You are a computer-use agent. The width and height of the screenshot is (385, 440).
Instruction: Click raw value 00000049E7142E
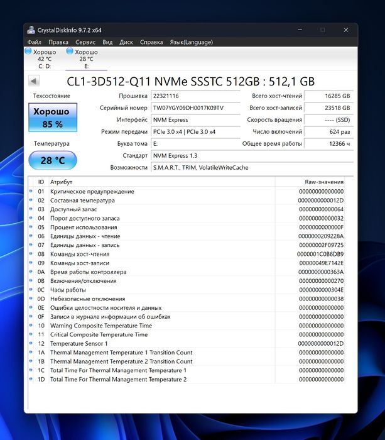322,263
